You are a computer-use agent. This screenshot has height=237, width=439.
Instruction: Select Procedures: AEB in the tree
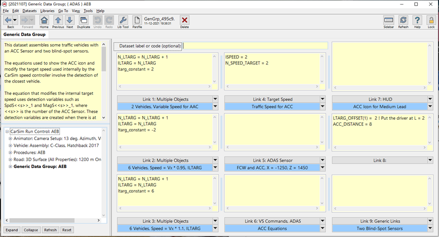29,152
